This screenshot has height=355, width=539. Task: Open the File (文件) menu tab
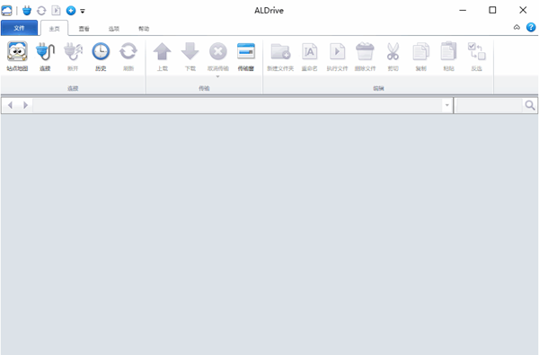tap(19, 28)
